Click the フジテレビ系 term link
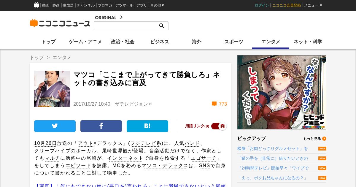 click(146, 143)
